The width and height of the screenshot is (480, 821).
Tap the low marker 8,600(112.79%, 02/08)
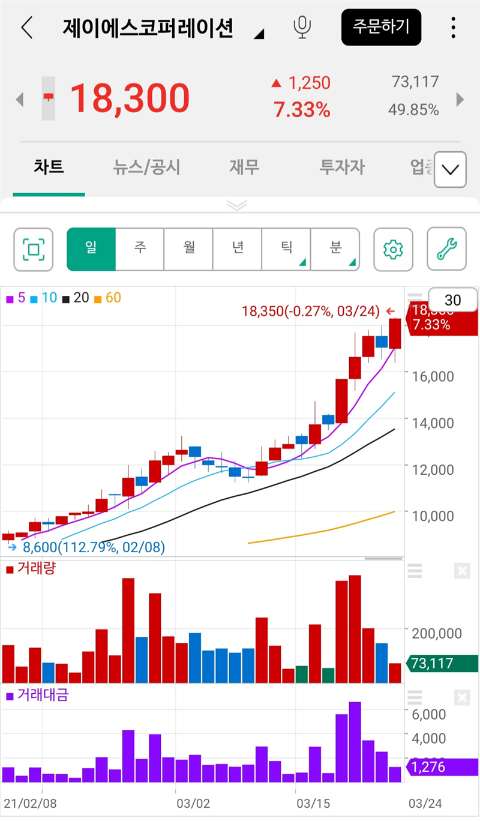[x=94, y=547]
